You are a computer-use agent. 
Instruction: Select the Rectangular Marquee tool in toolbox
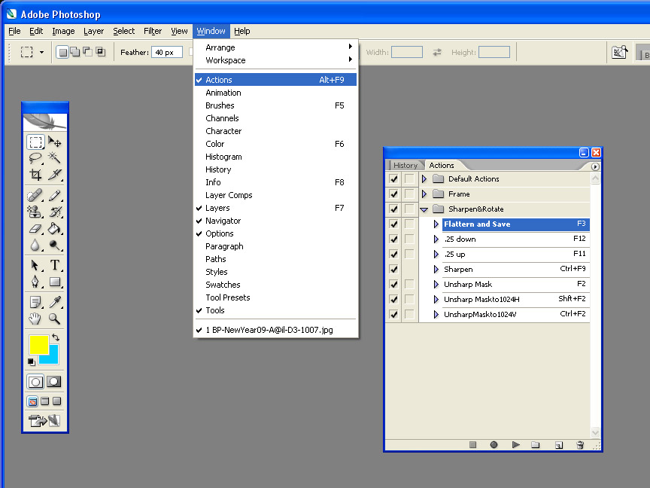(35, 142)
